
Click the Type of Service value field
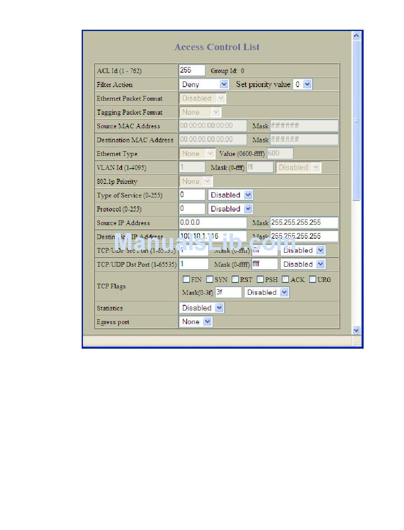[x=192, y=195]
